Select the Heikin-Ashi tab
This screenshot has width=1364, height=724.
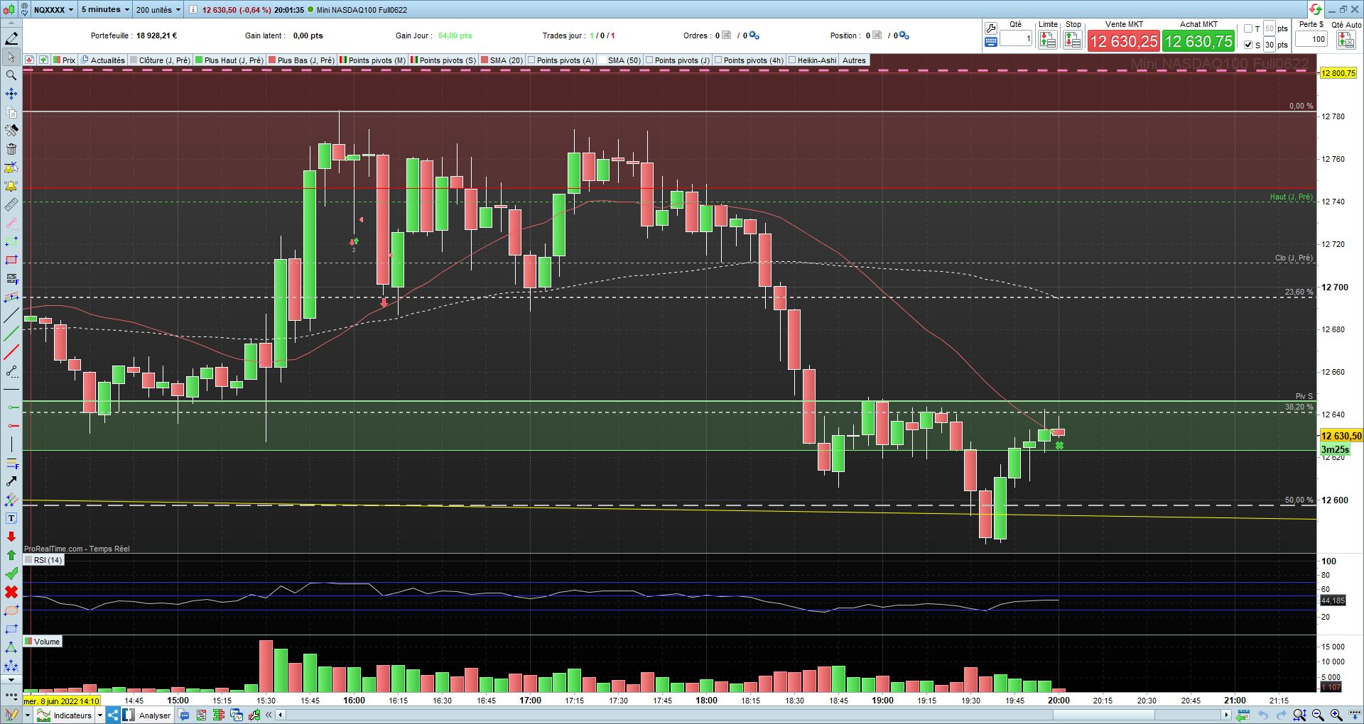point(813,60)
